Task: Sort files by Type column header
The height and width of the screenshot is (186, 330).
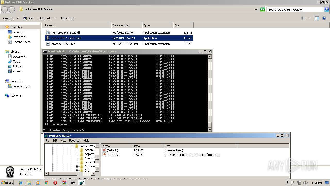Action: 158,25
